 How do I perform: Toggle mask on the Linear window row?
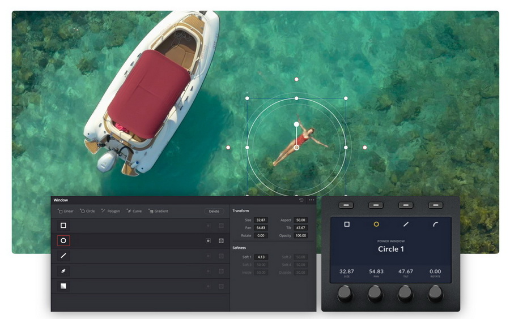pyautogui.click(x=221, y=226)
